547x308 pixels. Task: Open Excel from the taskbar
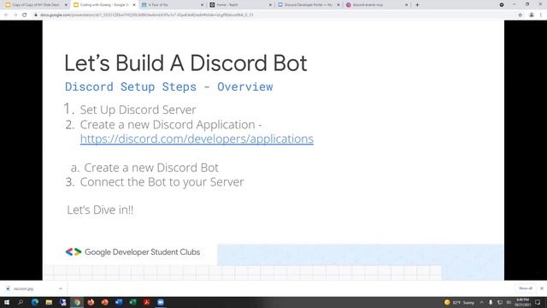pos(132,302)
